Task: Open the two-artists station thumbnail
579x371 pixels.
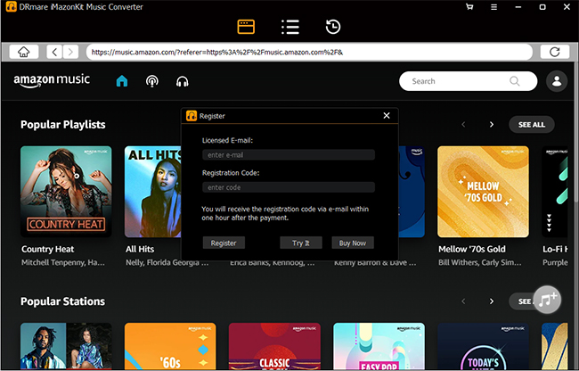Action: (x=66, y=346)
